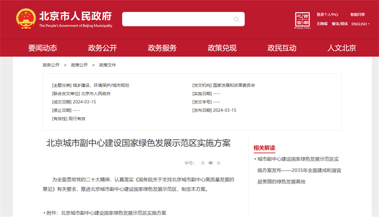Select 政务服务 in the nav bar

coord(162,48)
